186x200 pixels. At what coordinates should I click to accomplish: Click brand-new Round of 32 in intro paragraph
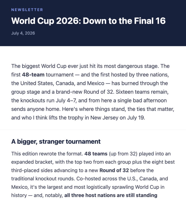pos(85,92)
